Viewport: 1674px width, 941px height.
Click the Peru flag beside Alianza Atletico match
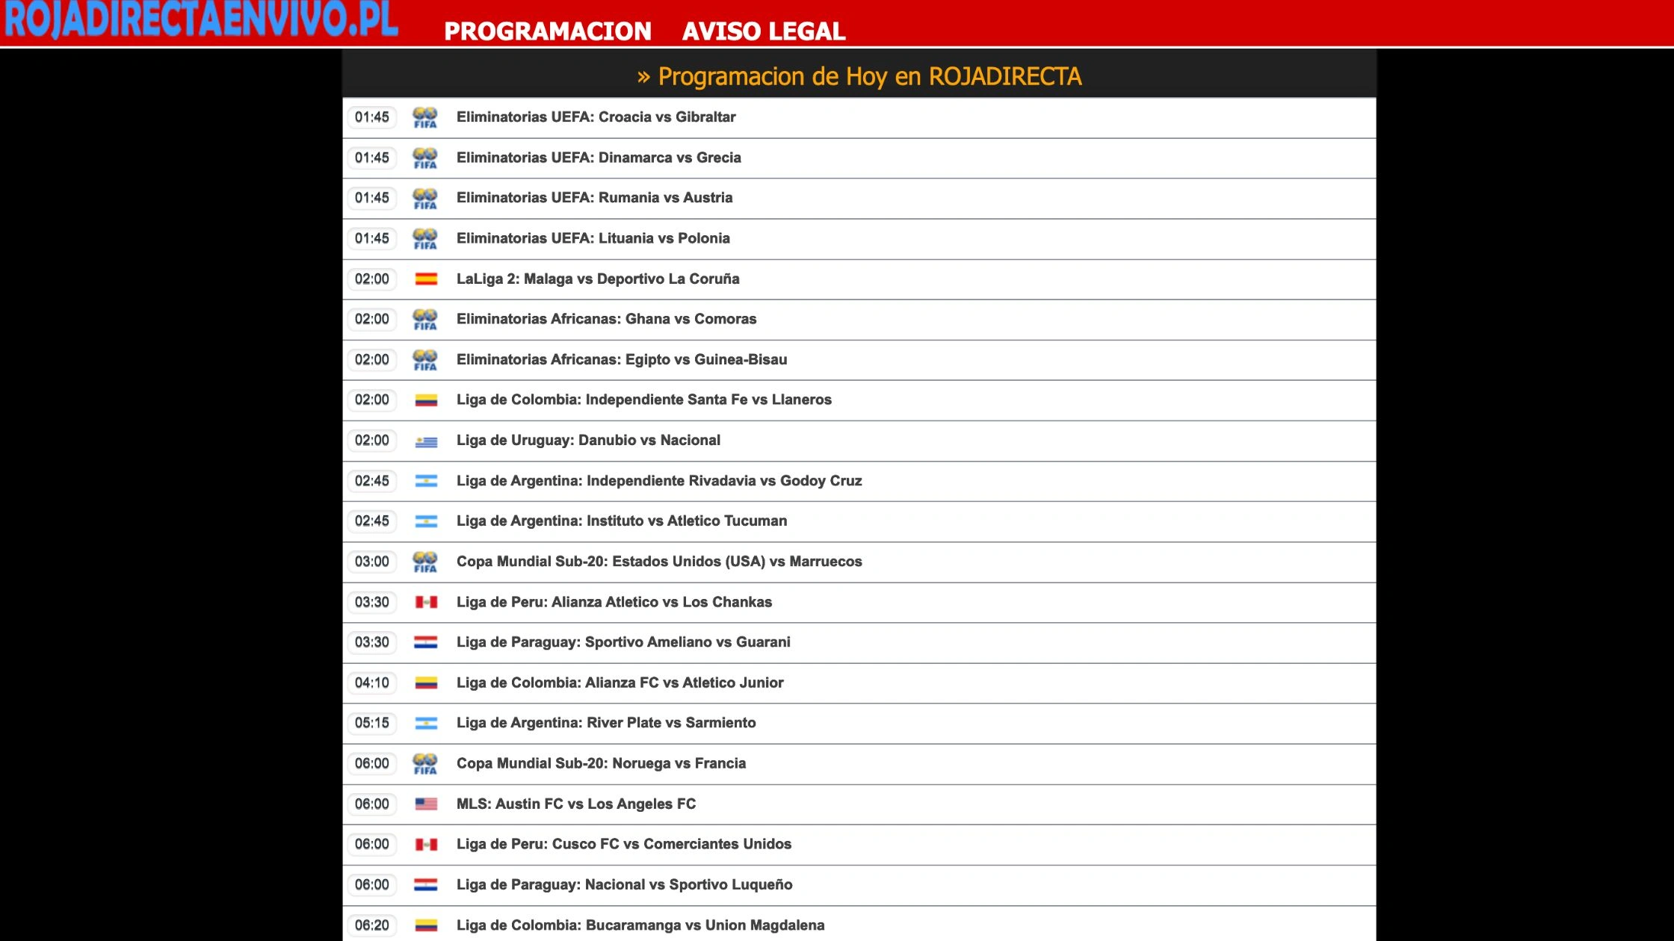(x=426, y=602)
